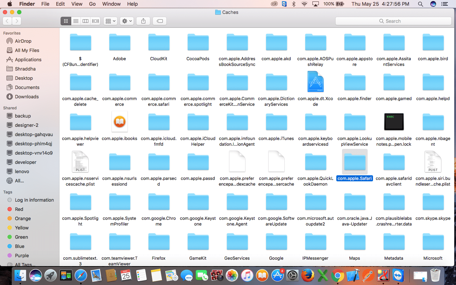This screenshot has width=456, height=285.
Task: Open the Shraddha home folder in the sidebar
Action: (x=25, y=69)
